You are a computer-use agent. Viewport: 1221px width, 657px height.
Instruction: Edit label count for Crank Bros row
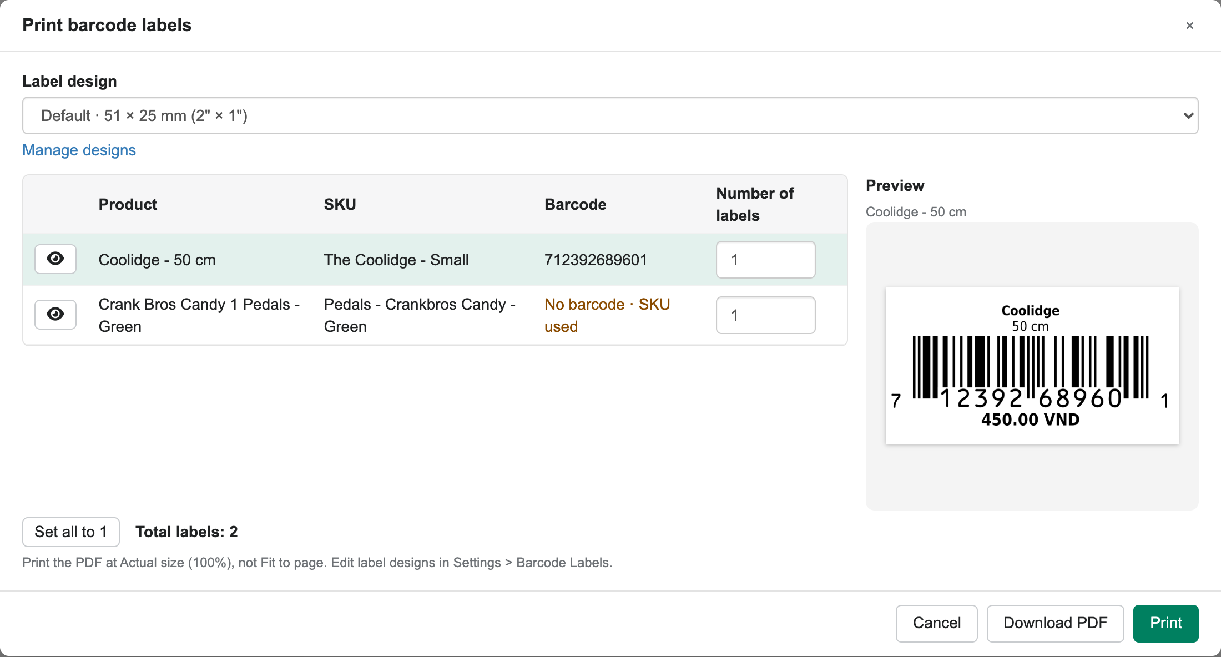tap(765, 315)
